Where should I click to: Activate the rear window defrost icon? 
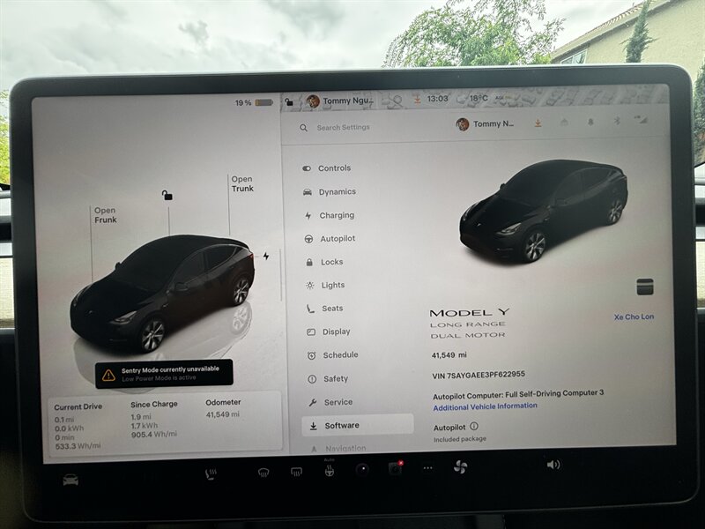[x=297, y=472]
